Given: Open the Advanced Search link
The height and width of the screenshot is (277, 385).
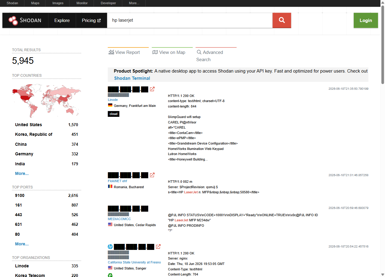Looking at the screenshot, I should pos(210,56).
